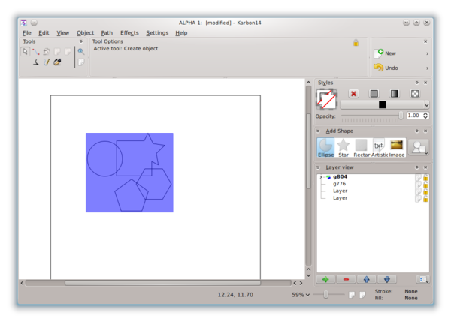
Task: Choose the Ellipse shape
Action: 325,146
